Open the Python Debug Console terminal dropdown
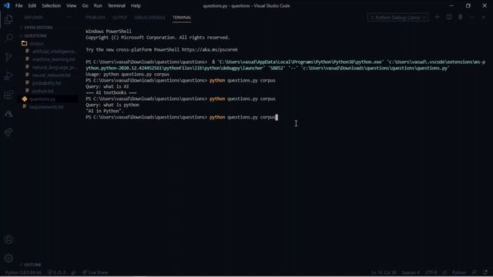This screenshot has width=493, height=277. [397, 18]
